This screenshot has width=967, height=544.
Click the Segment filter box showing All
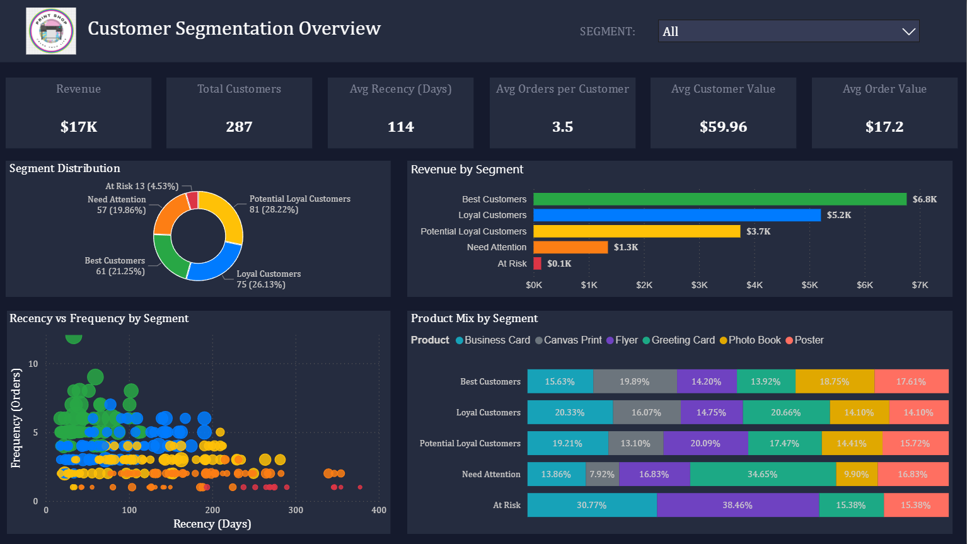click(x=775, y=32)
